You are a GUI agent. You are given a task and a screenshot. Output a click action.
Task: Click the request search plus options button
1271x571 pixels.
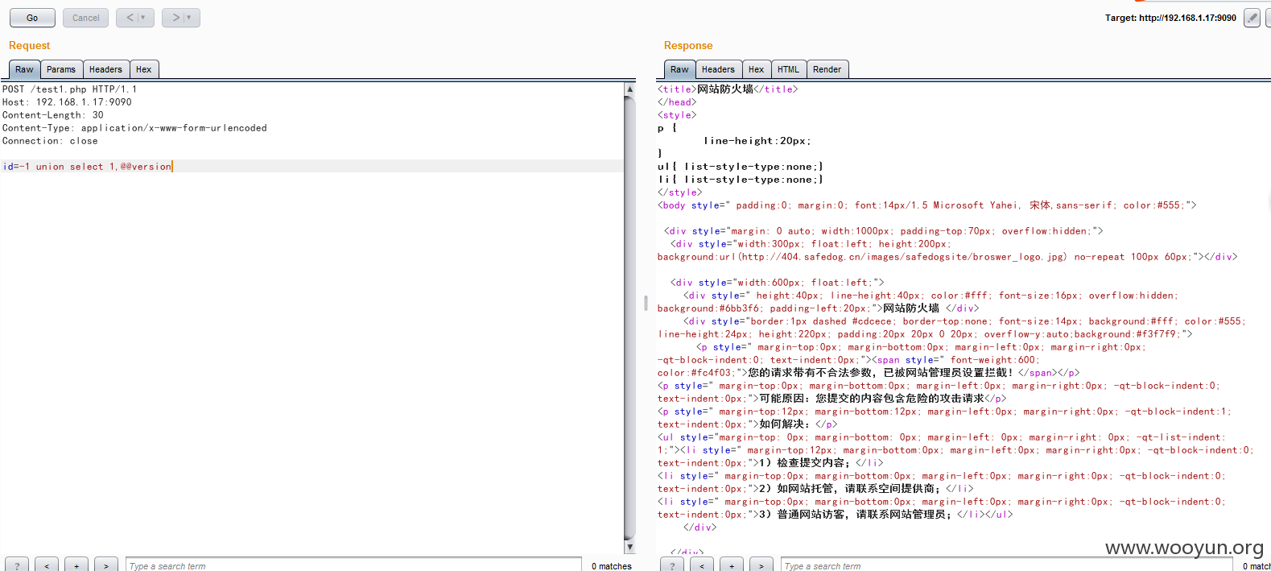pos(76,565)
